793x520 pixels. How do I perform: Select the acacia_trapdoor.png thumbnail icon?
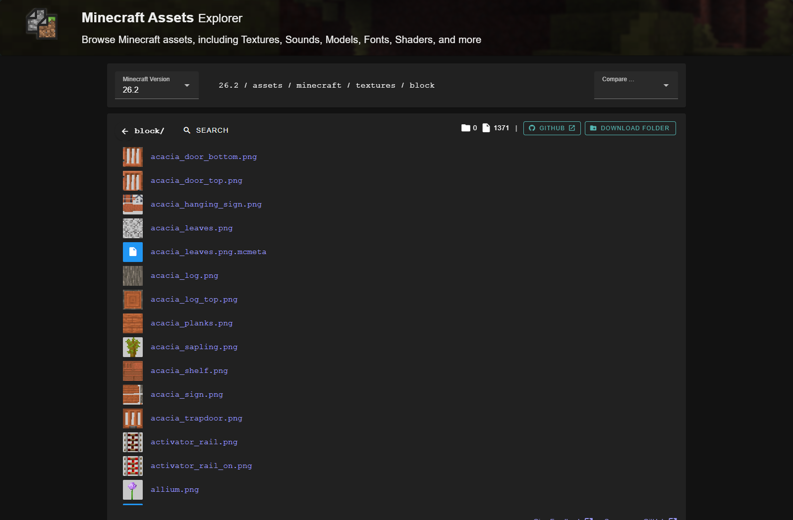tap(133, 418)
